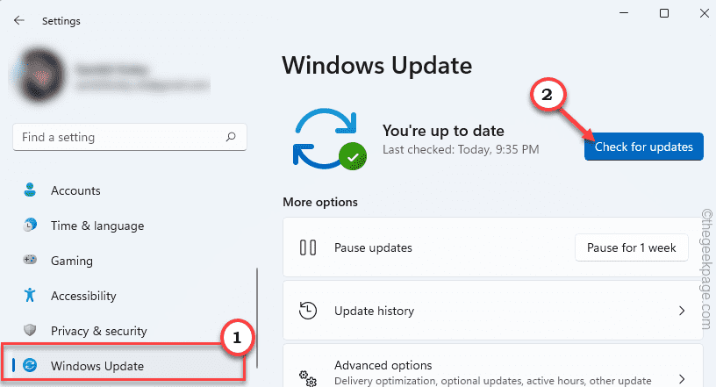This screenshot has height=387, width=716.
Task: Click the sidebar vertical scrollbar
Action: coord(256,316)
